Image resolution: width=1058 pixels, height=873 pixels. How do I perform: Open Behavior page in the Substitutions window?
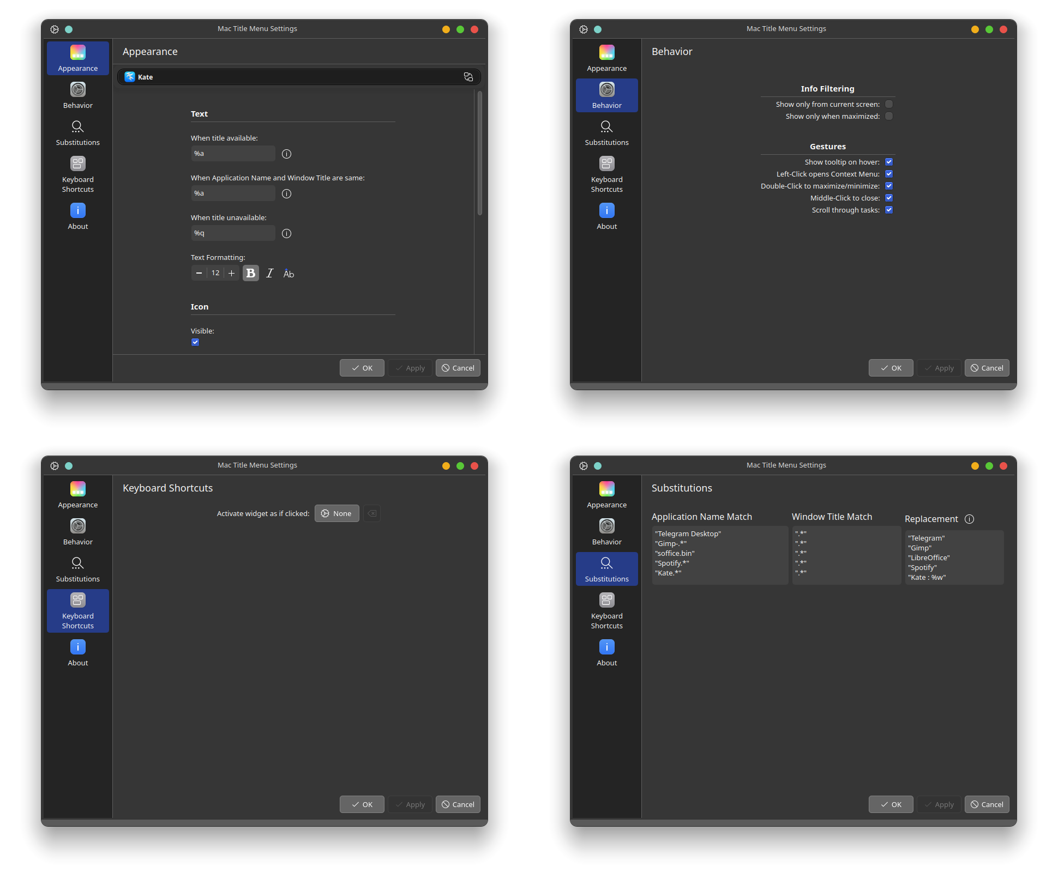(x=607, y=532)
